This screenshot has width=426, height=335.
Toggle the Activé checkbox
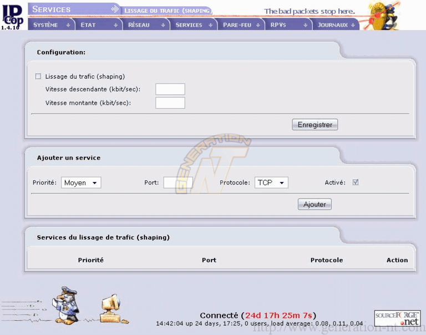pyautogui.click(x=356, y=182)
